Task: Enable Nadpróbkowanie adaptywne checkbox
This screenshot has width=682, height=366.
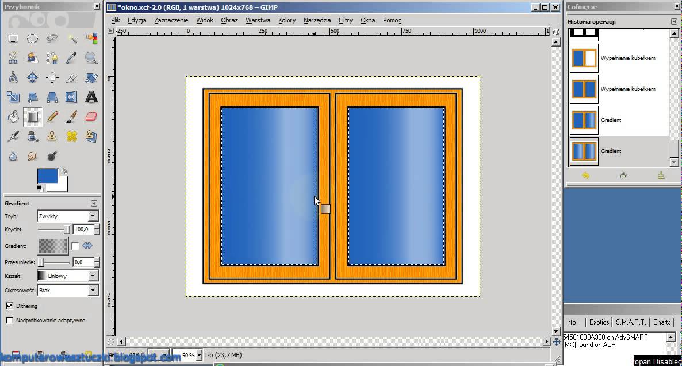Action: 9,321
